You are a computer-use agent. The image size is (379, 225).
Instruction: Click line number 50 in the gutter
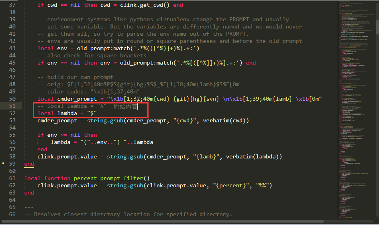click(12, 99)
